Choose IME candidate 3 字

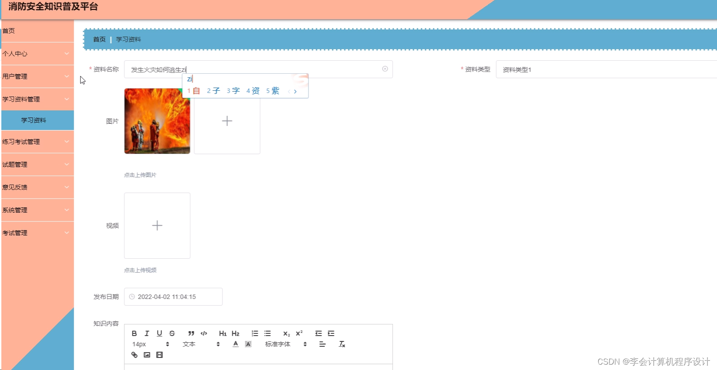pos(233,91)
